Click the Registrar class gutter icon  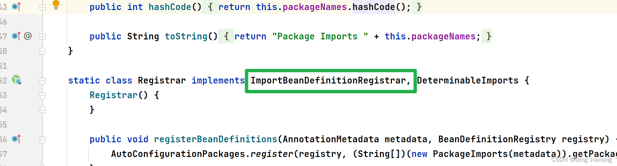[x=16, y=80]
